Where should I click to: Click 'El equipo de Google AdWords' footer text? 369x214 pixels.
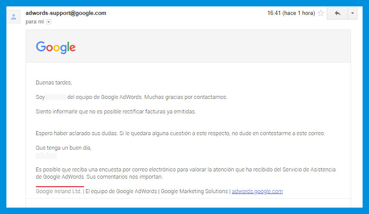[x=121, y=191]
